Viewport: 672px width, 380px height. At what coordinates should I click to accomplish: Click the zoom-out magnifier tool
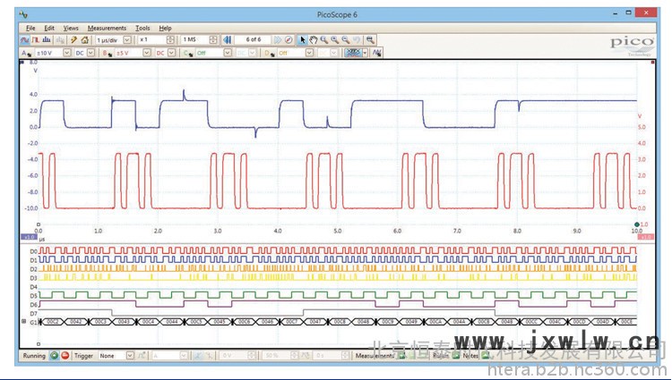coord(346,39)
